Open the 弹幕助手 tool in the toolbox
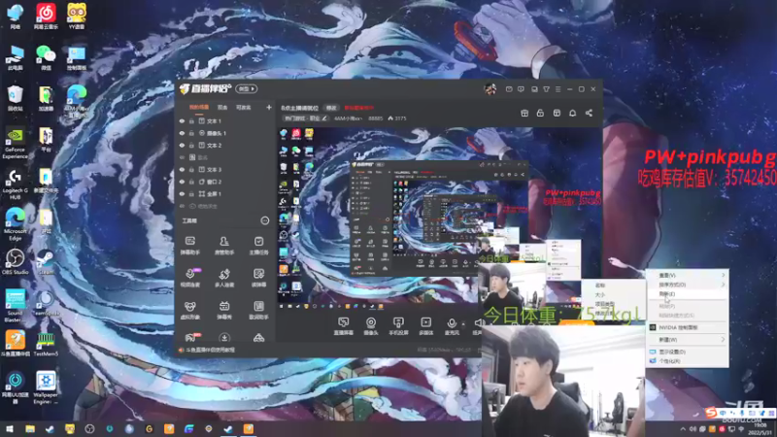The height and width of the screenshot is (437, 777). [x=189, y=246]
